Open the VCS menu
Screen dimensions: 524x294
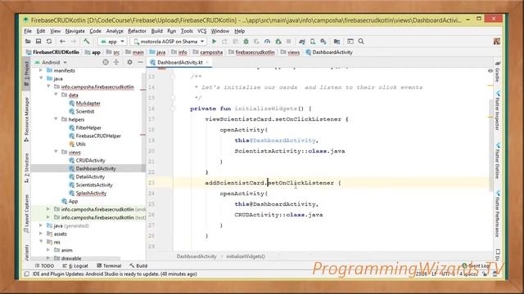point(202,31)
